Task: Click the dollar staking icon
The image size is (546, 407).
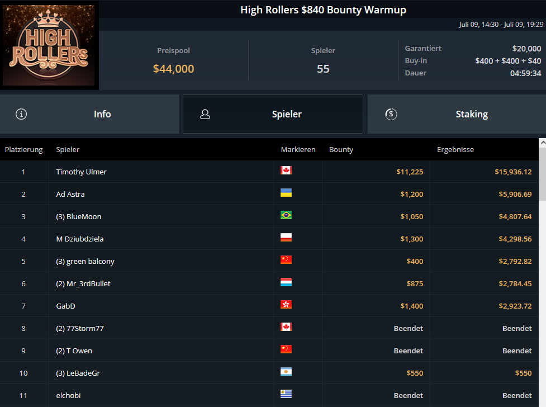Action: click(x=391, y=114)
